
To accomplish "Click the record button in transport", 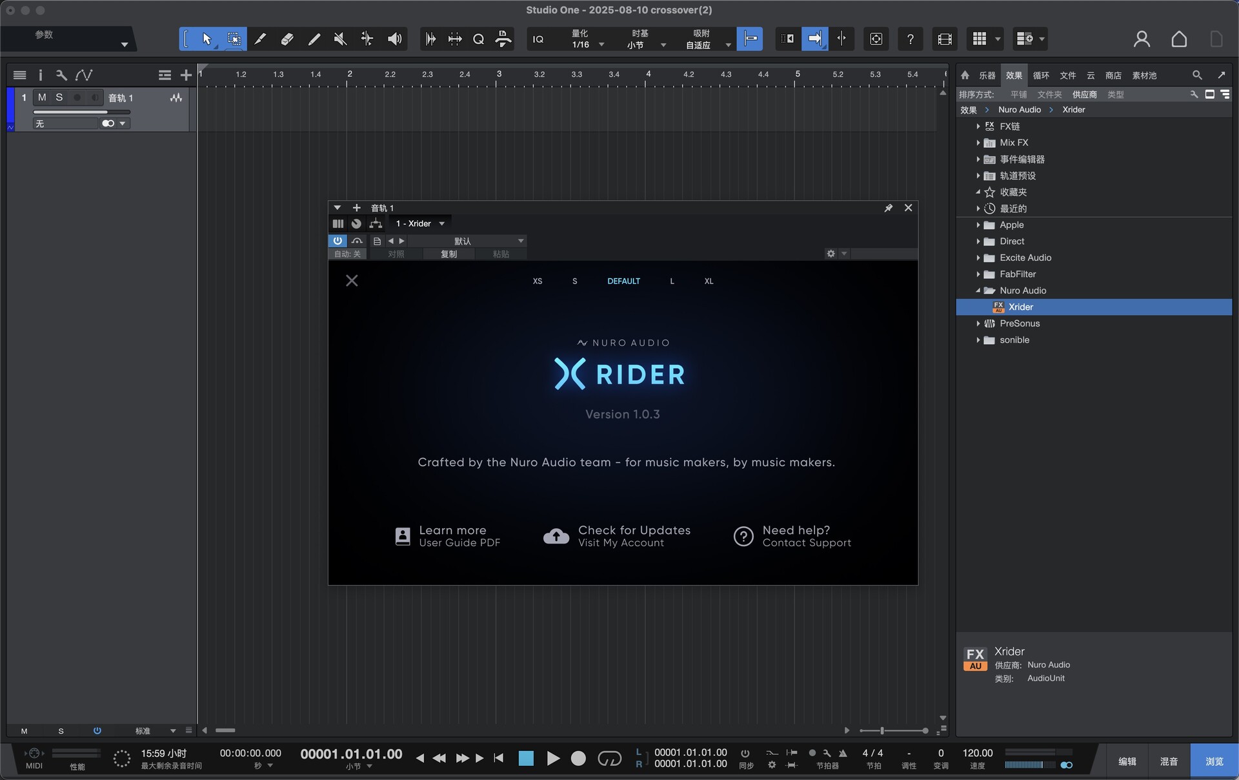I will tap(578, 758).
